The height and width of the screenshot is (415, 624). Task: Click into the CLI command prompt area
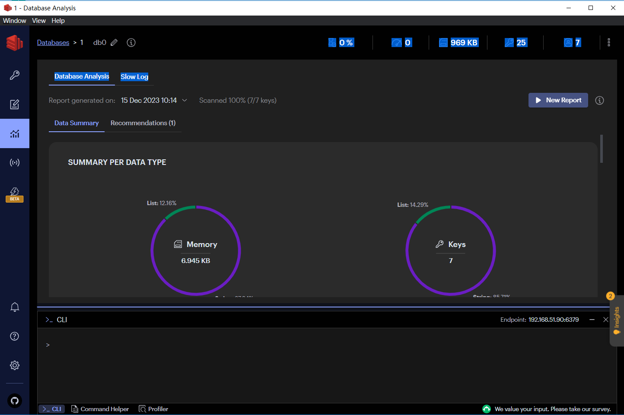pyautogui.click(x=327, y=364)
